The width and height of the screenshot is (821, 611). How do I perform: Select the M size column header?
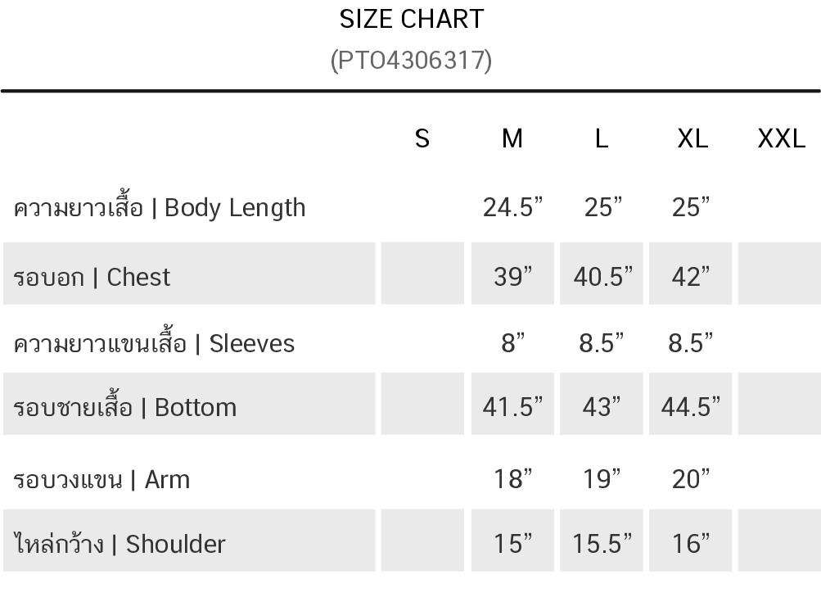pos(512,139)
